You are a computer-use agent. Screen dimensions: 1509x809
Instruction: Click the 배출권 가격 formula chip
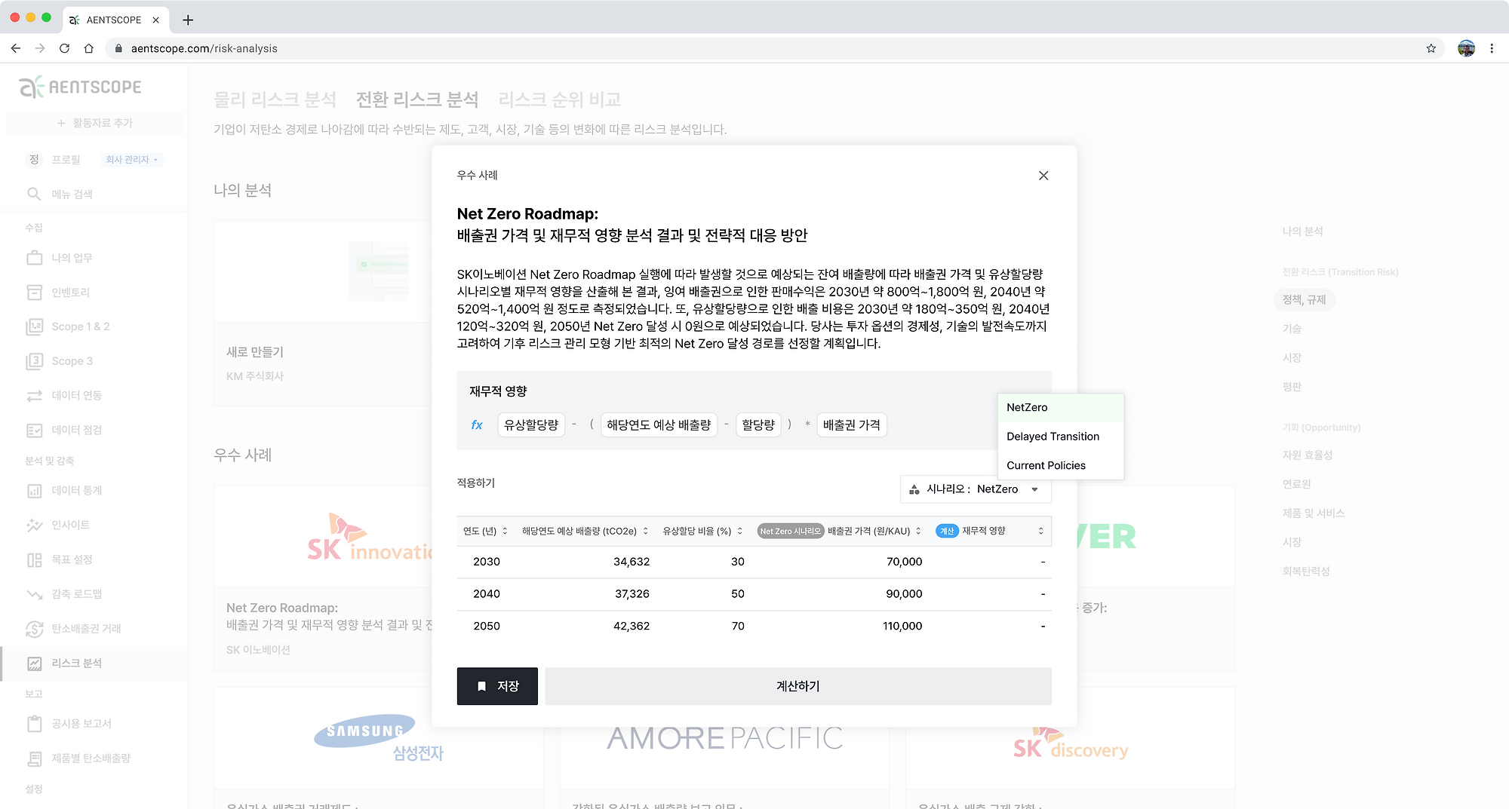click(852, 425)
